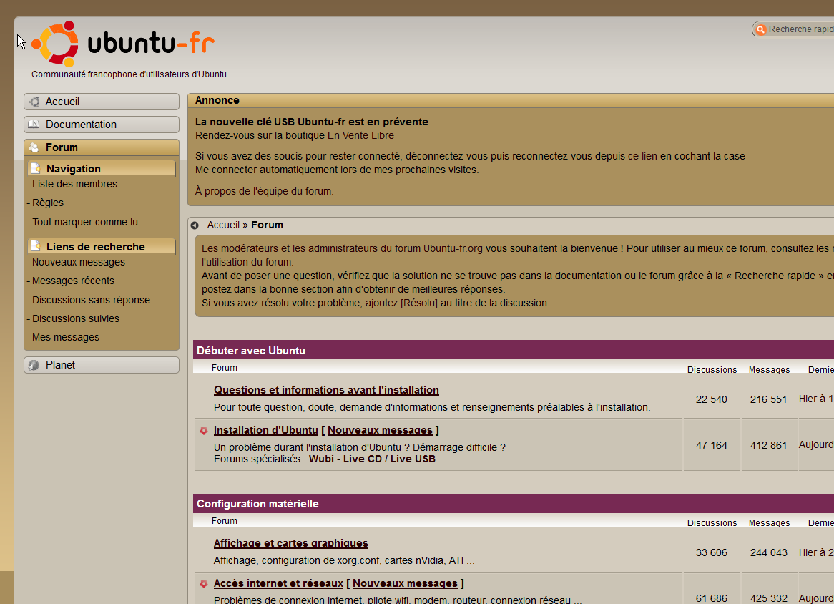Click the Configuration matérielle category header

click(514, 503)
